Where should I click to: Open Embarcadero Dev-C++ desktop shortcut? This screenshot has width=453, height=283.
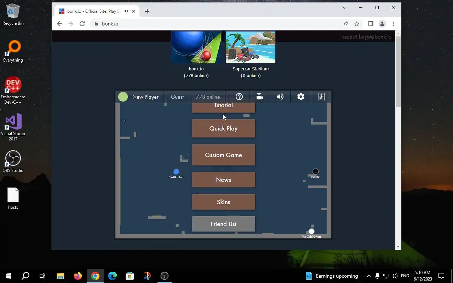click(x=13, y=91)
